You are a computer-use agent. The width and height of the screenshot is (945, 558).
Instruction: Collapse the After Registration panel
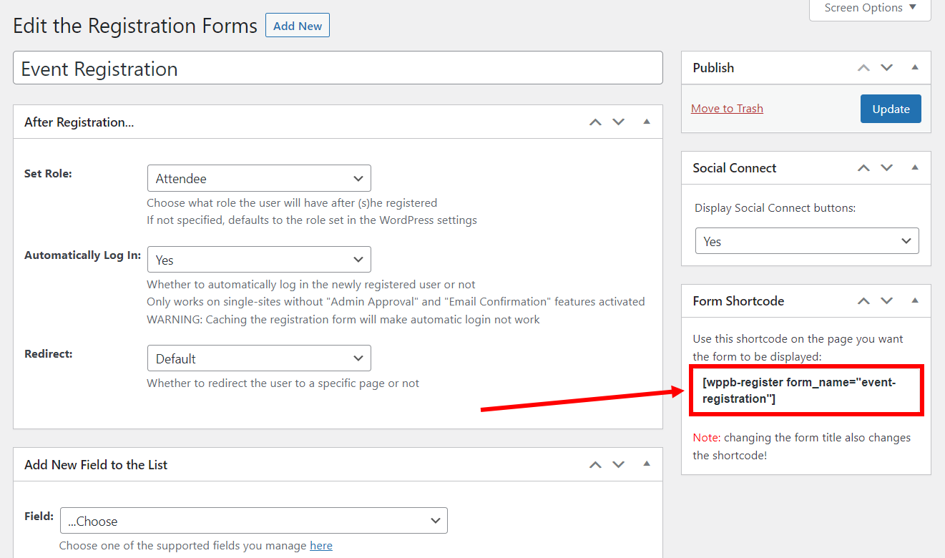[x=647, y=122]
